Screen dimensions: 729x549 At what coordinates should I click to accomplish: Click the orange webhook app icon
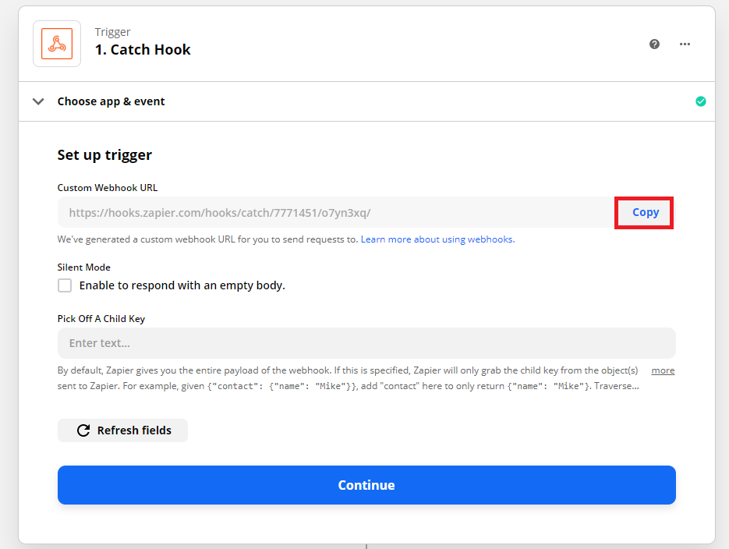click(57, 44)
